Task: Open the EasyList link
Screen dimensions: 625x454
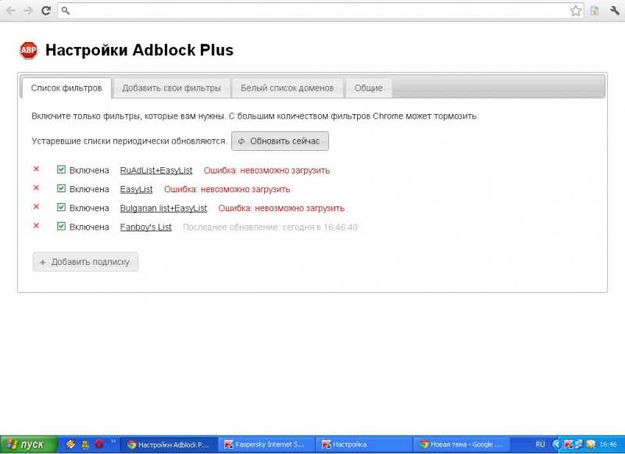Action: pyautogui.click(x=136, y=189)
